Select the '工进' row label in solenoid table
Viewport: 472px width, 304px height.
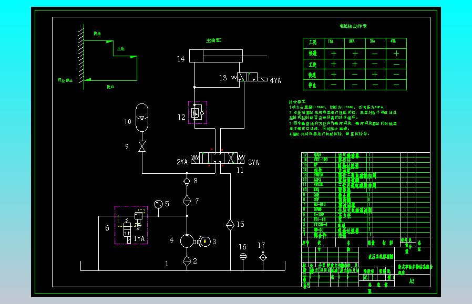click(313, 64)
